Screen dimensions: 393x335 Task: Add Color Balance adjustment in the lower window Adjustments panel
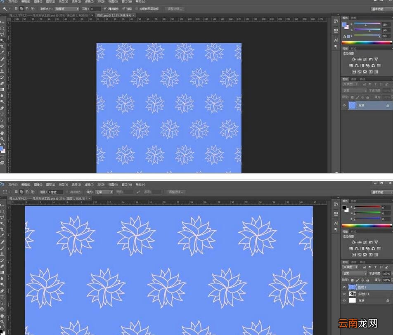pyautogui.click(x=356, y=248)
